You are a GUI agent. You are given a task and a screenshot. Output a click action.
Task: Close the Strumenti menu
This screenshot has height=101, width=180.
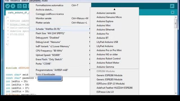tap(35, 1)
